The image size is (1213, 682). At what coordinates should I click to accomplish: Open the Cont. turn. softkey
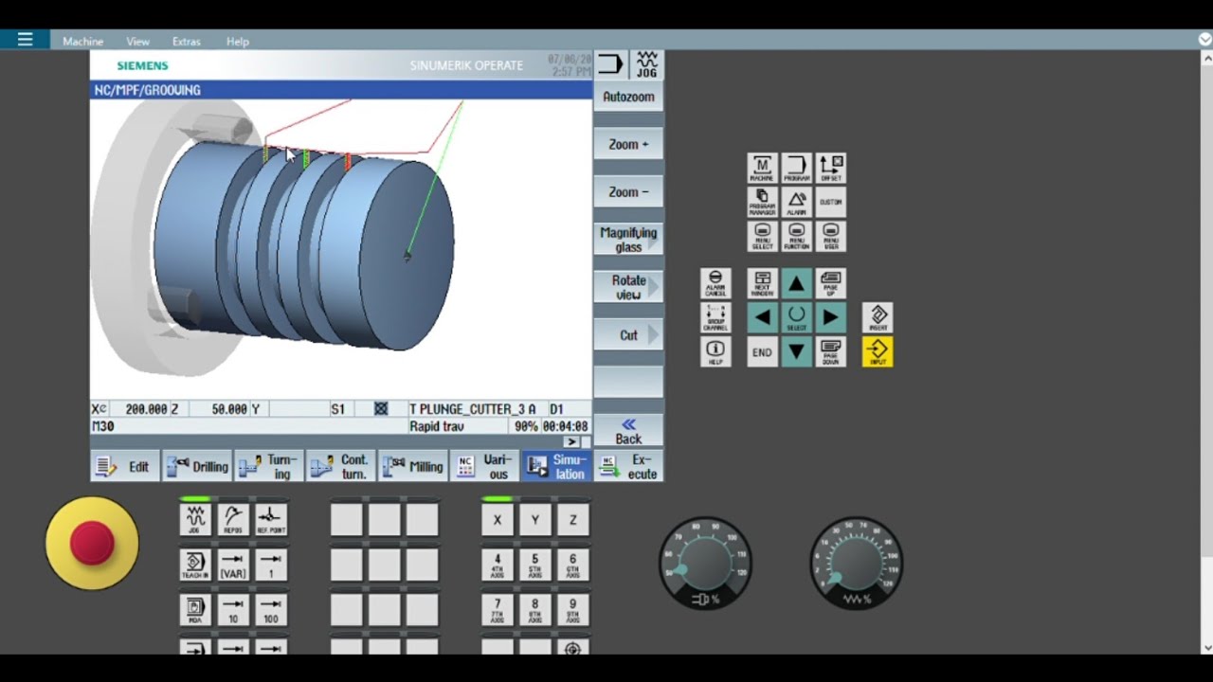pyautogui.click(x=341, y=466)
